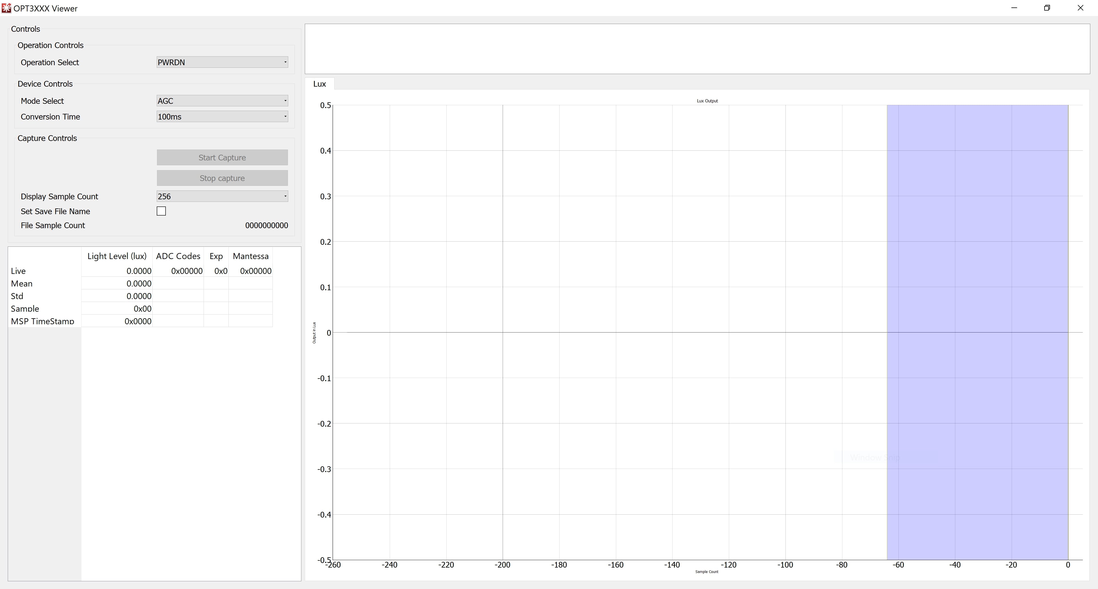Click the Mantessa live value cell
This screenshot has height=589, width=1098.
click(251, 271)
